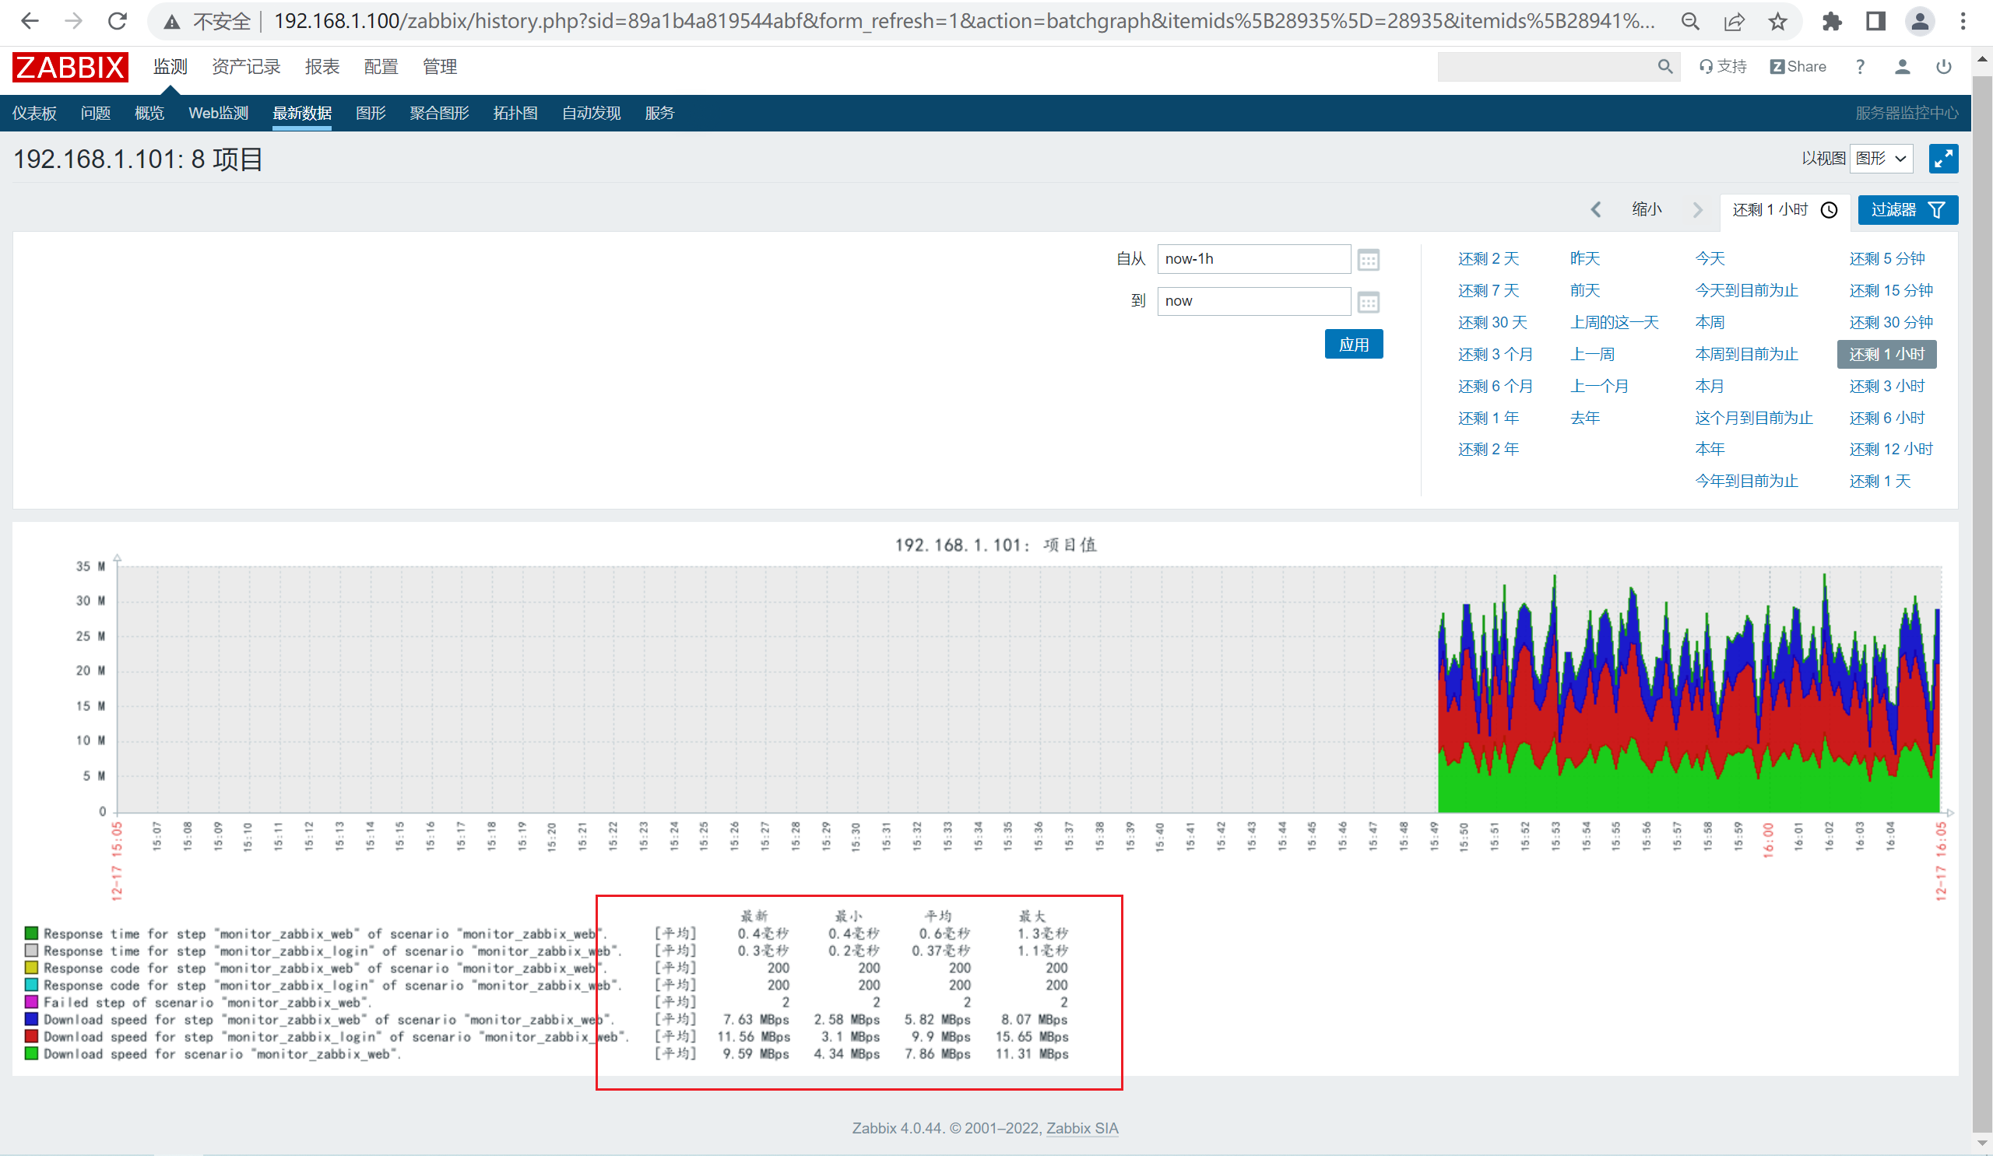
Task: Go to 服务 submenu
Action: (x=659, y=113)
